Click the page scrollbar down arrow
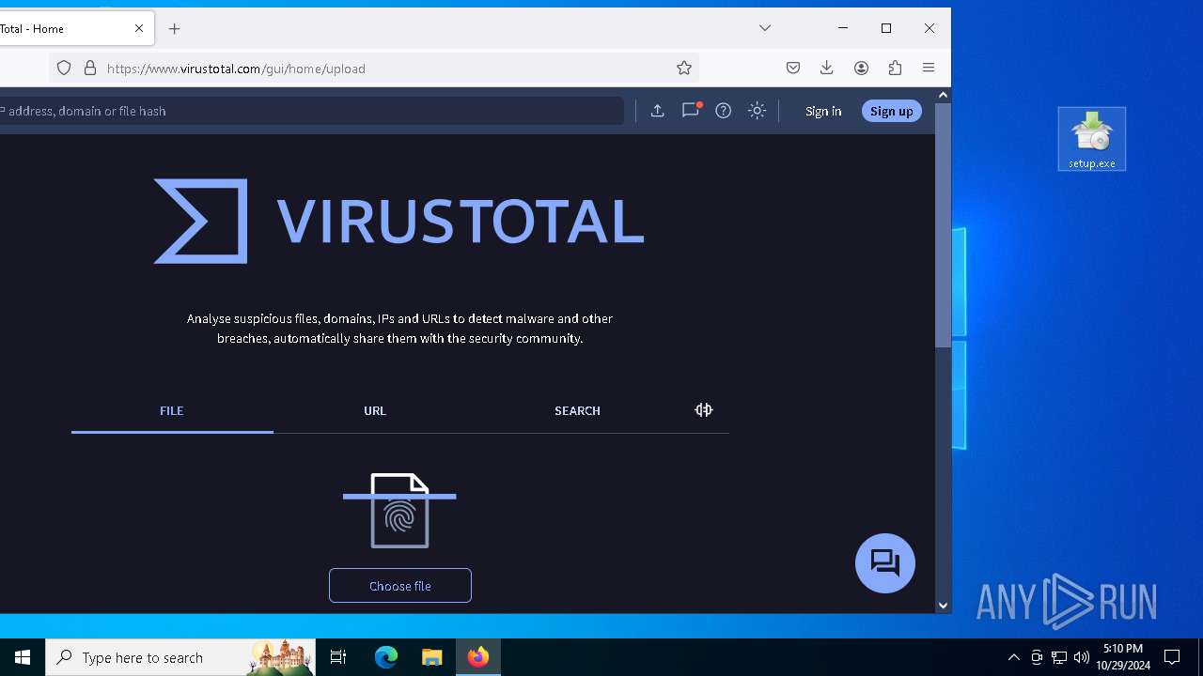The width and height of the screenshot is (1203, 676). (943, 606)
